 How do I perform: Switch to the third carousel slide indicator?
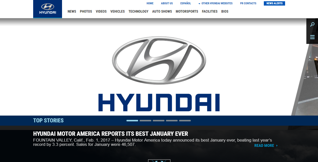pyautogui.click(x=158, y=121)
